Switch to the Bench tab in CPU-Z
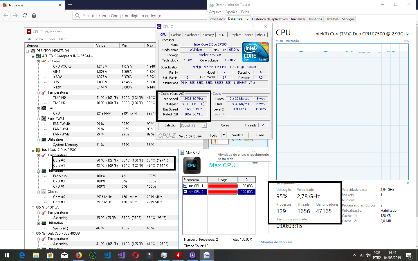Screen dimensions: 418x261 (249, 35)
